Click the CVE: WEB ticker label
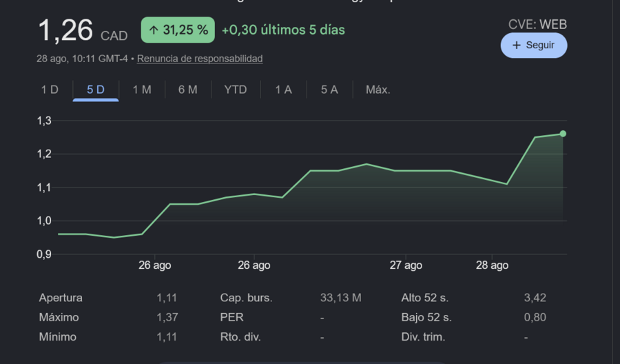The height and width of the screenshot is (364, 620). [538, 25]
